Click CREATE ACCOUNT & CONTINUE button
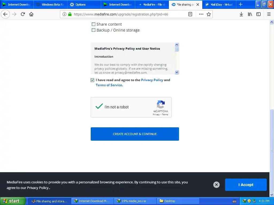 (x=135, y=134)
